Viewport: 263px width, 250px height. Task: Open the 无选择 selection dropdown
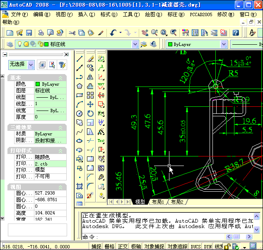click(31, 65)
